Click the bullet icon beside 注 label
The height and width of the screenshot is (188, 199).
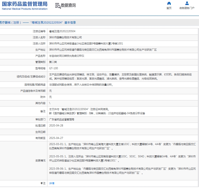42,183
